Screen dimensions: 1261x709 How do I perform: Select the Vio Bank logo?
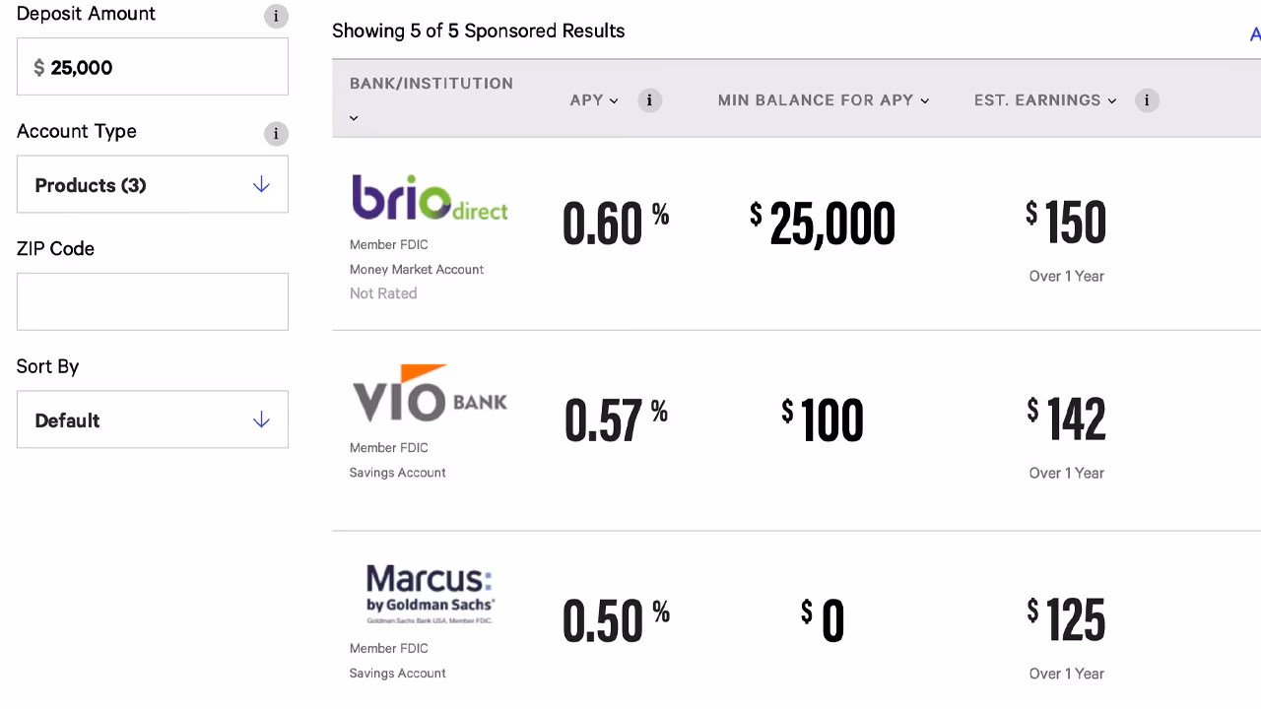tap(430, 394)
